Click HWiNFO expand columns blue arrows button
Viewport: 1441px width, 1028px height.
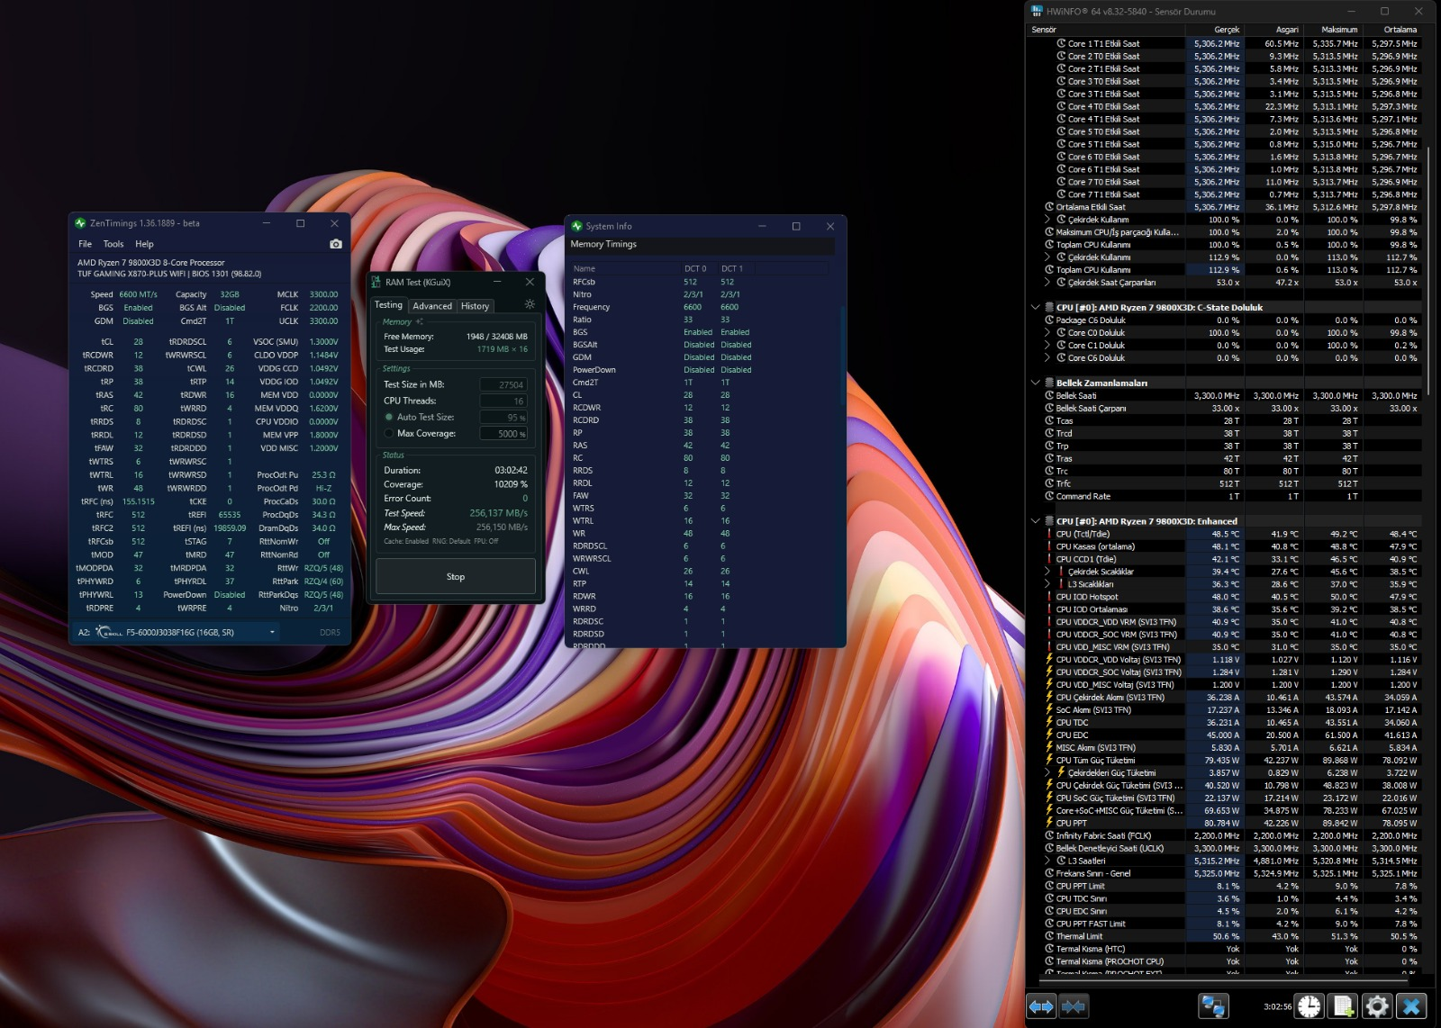[x=1041, y=1006]
